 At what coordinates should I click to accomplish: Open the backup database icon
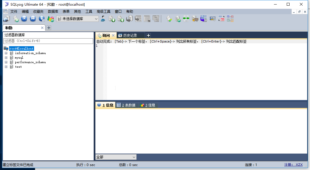point(112,19)
